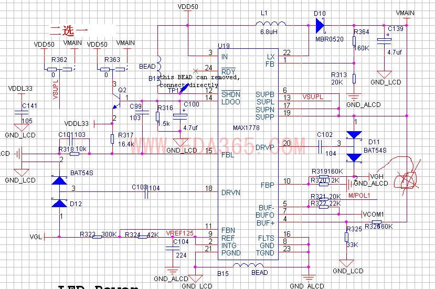Click the C139 4.7uf capacitor symbol
The image size is (435, 289).
point(384,41)
